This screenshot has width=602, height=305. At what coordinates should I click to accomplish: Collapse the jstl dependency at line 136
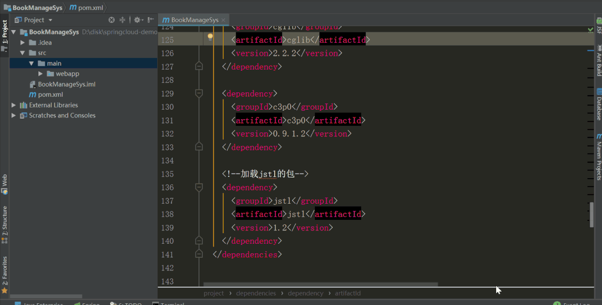click(x=199, y=187)
